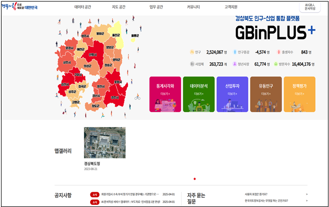Open the 데이터 공간 menu
Image resolution: width=329 pixels, height=207 pixels.
point(83,8)
